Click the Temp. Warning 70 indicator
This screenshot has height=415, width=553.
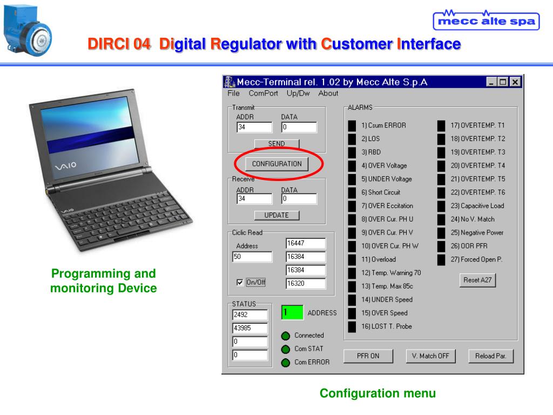[352, 273]
